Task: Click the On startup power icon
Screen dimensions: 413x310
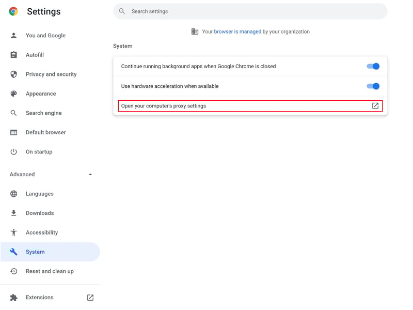Action: [14, 152]
